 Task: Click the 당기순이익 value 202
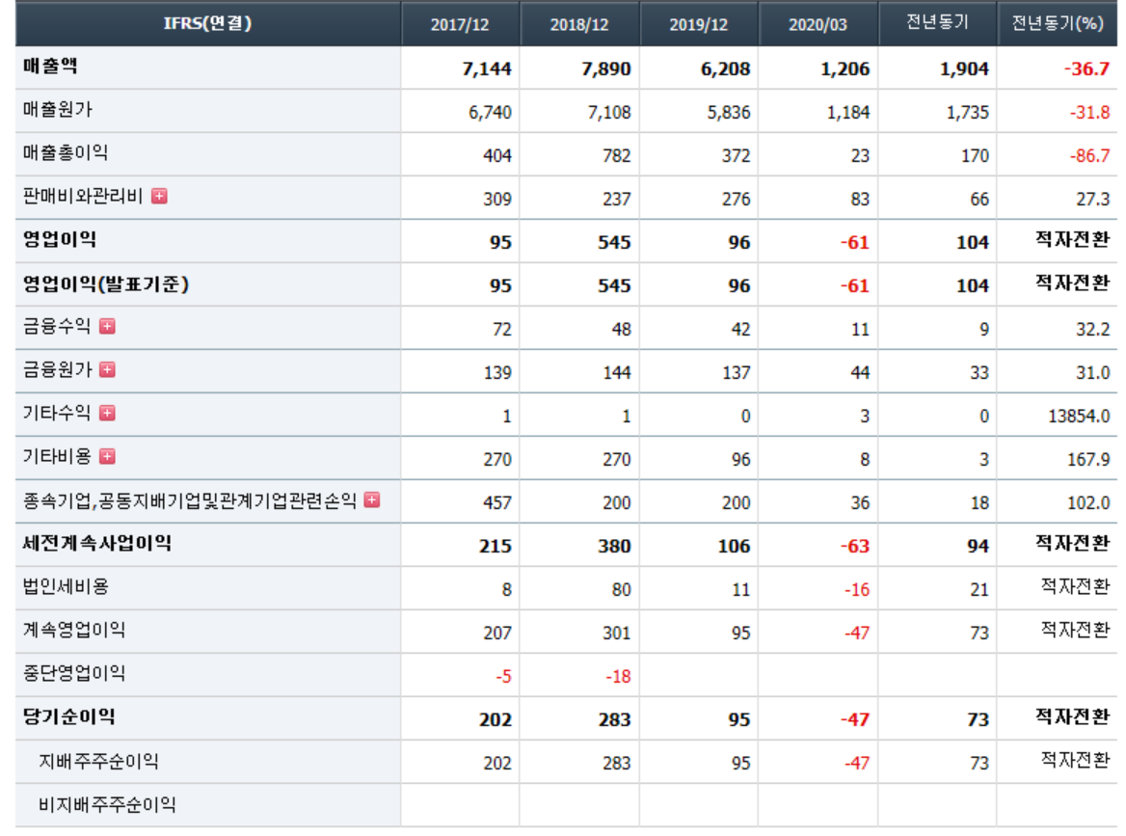[496, 719]
